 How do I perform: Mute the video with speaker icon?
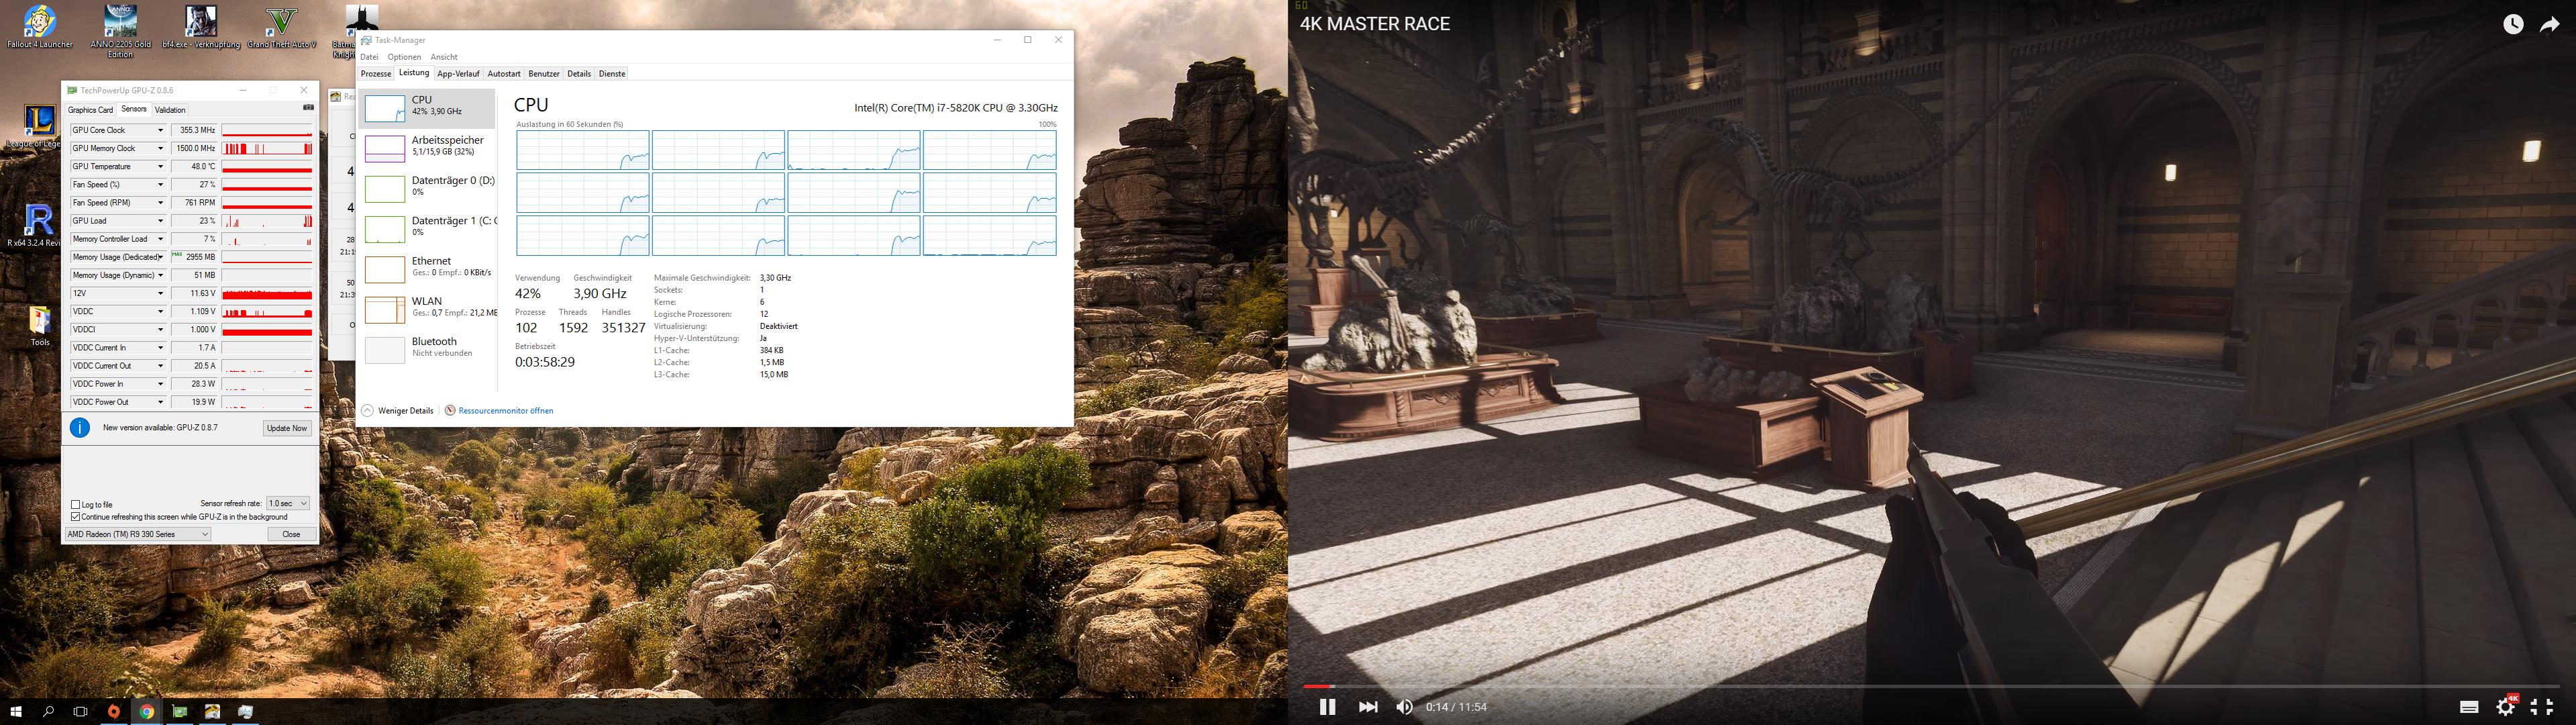click(1404, 707)
